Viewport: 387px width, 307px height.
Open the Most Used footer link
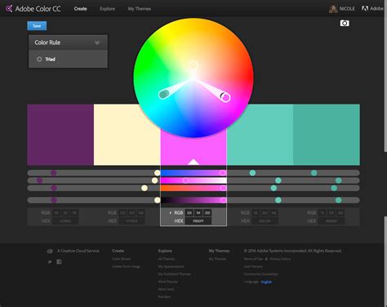click(166, 289)
